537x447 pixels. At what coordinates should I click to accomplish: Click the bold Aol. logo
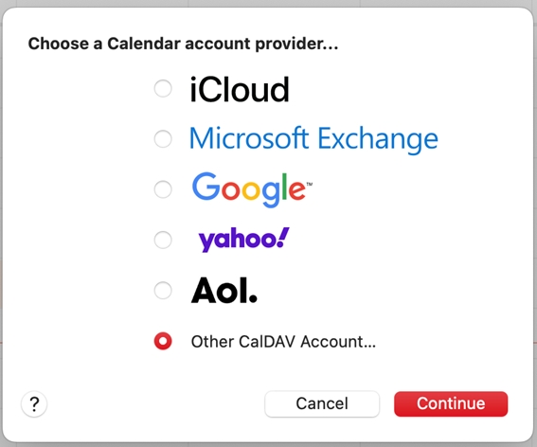(224, 291)
